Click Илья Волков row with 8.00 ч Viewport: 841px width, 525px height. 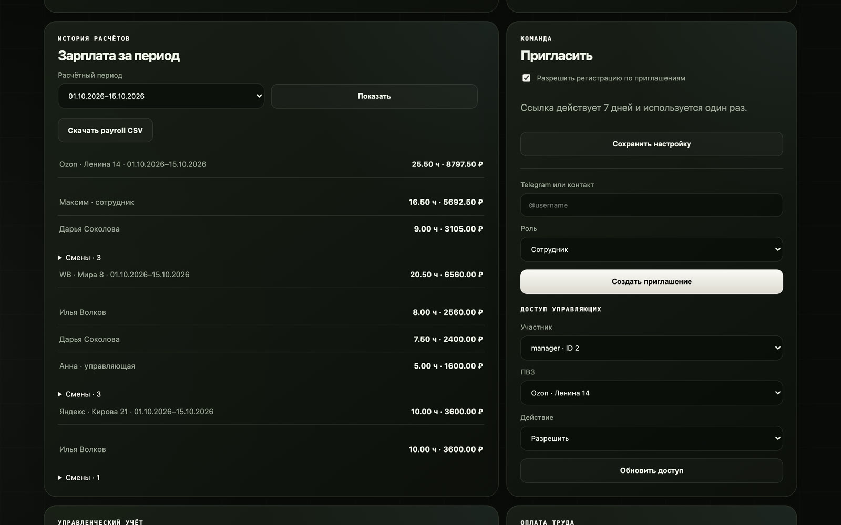tap(271, 312)
